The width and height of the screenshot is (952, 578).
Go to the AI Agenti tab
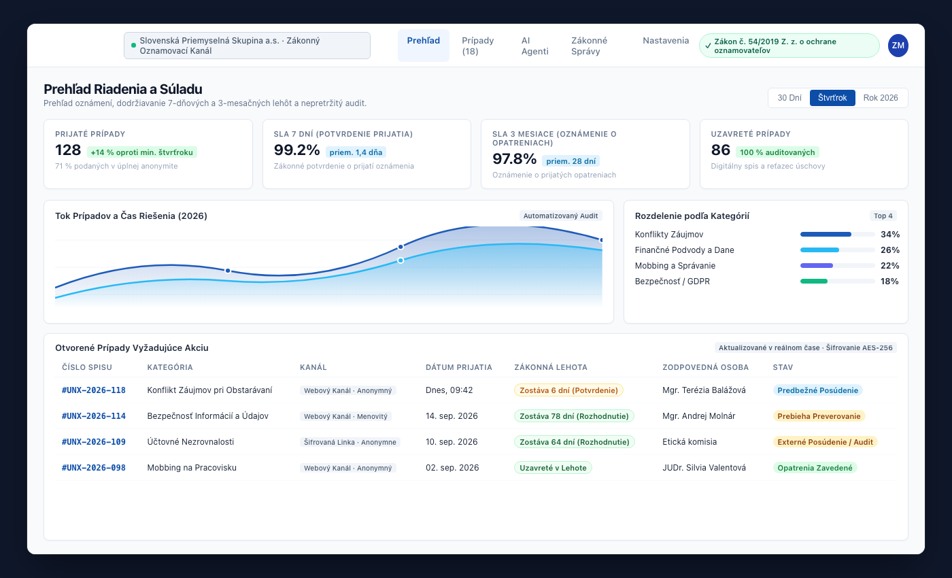coord(536,46)
